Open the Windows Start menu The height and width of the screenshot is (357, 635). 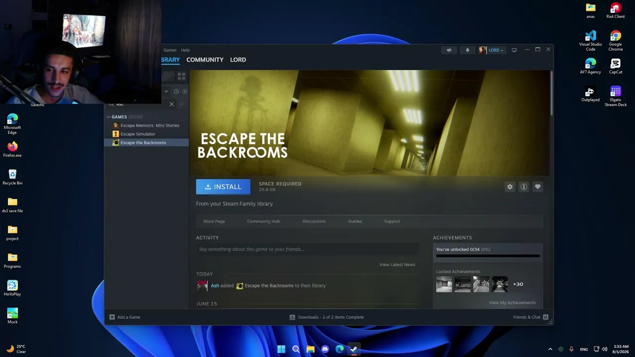pyautogui.click(x=281, y=349)
